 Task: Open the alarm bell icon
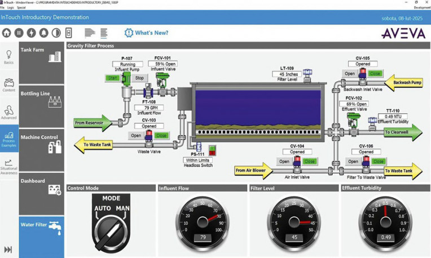point(44,33)
